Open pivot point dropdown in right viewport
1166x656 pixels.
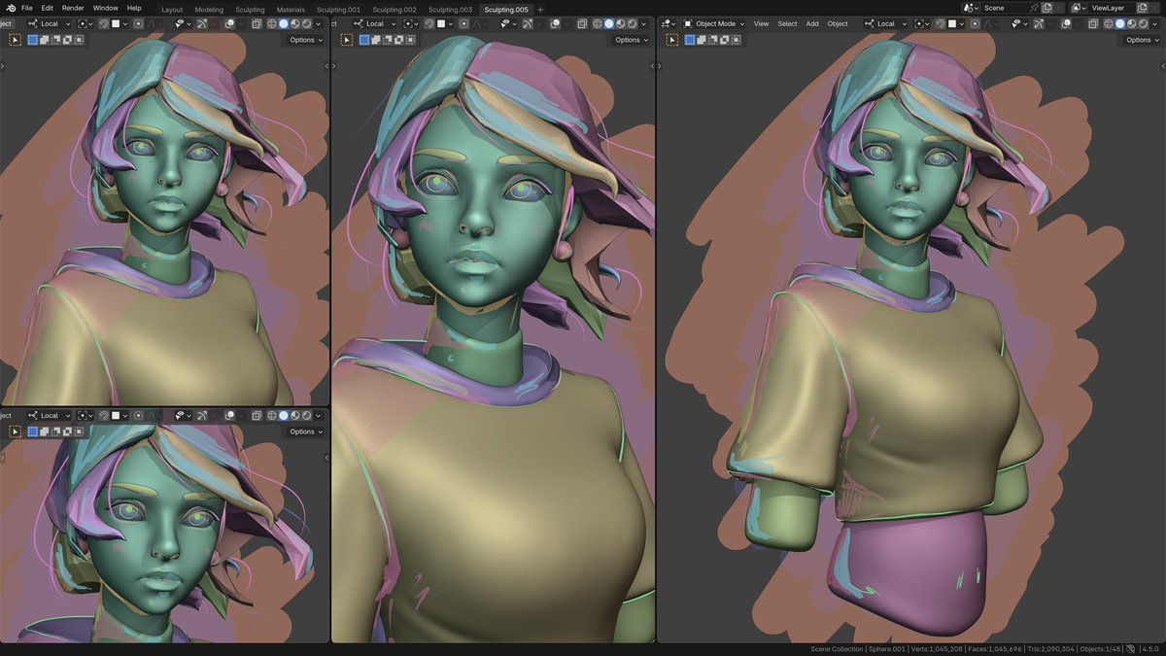click(x=922, y=23)
